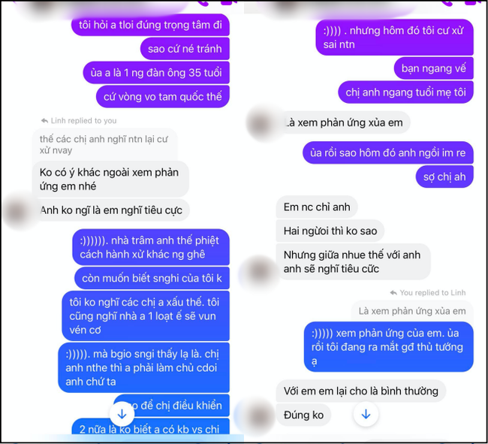Tap the scroll-to-bottom arrow in left chat
The height and width of the screenshot is (444, 488).
click(x=122, y=414)
